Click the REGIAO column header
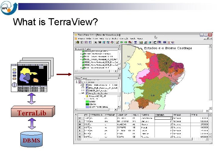This screenshot has width=219, height=164. tap(181, 115)
